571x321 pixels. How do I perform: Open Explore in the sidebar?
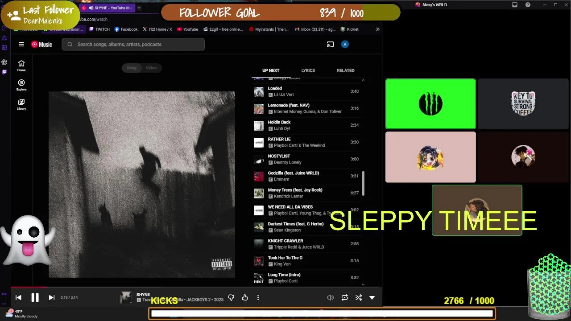tap(21, 85)
